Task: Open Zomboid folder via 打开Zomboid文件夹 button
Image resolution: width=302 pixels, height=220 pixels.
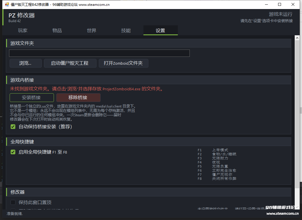Action: 124,63
